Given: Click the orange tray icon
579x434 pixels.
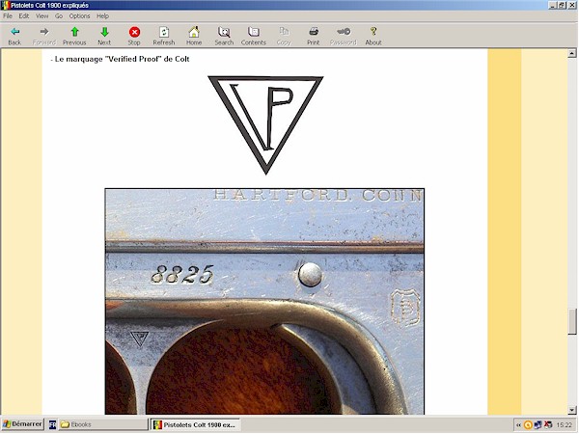Looking at the screenshot, I should pos(528,425).
